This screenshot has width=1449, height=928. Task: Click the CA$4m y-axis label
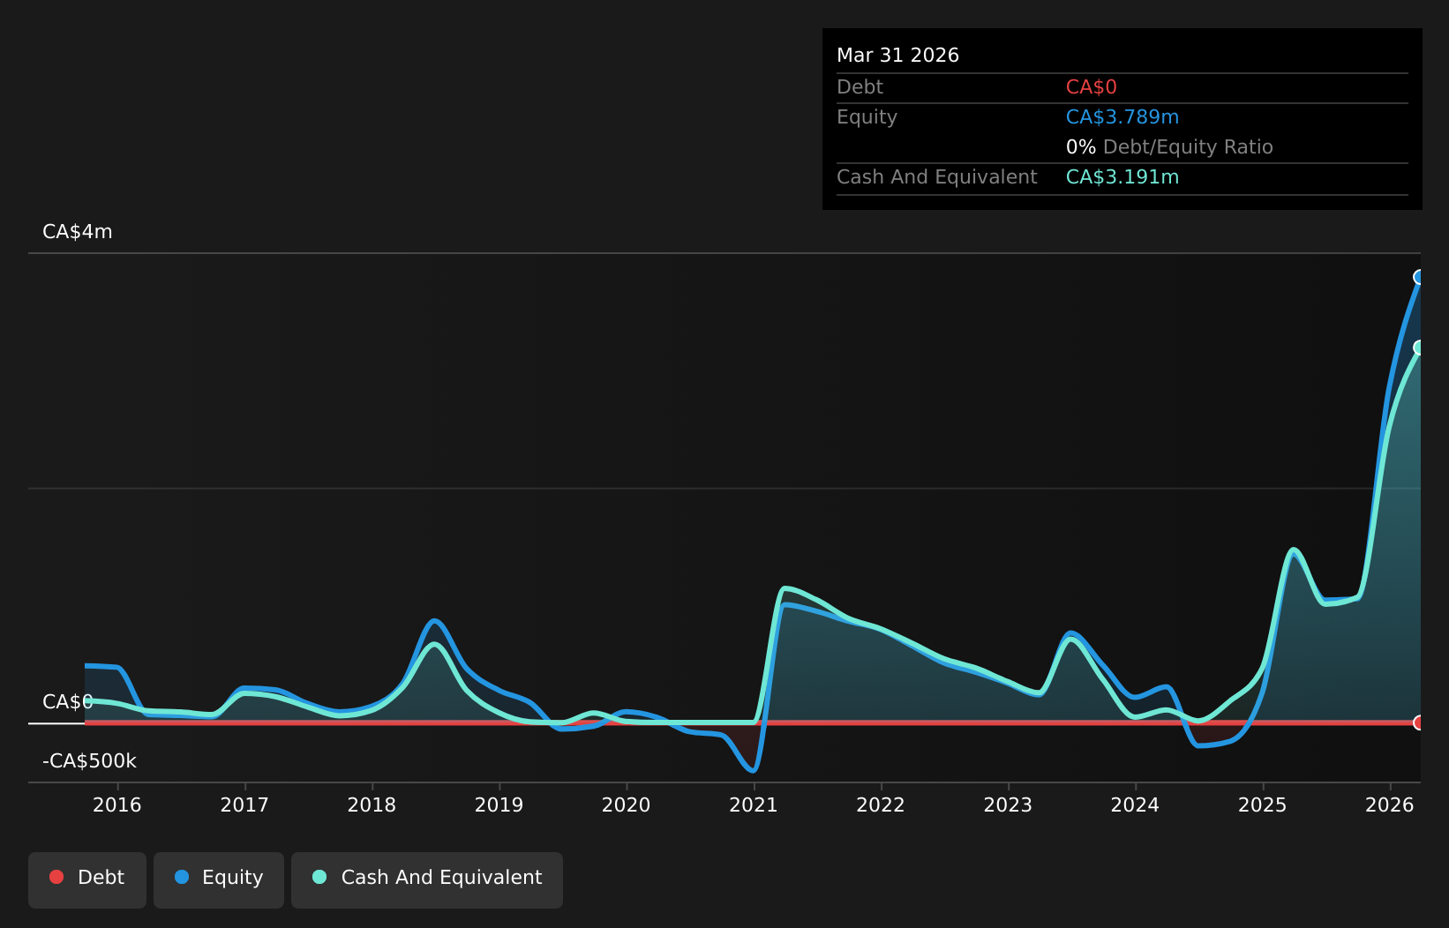[x=78, y=232]
